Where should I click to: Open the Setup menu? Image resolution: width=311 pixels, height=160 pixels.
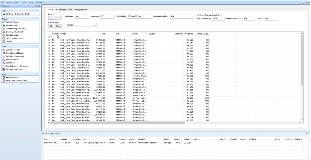tap(8, 3)
